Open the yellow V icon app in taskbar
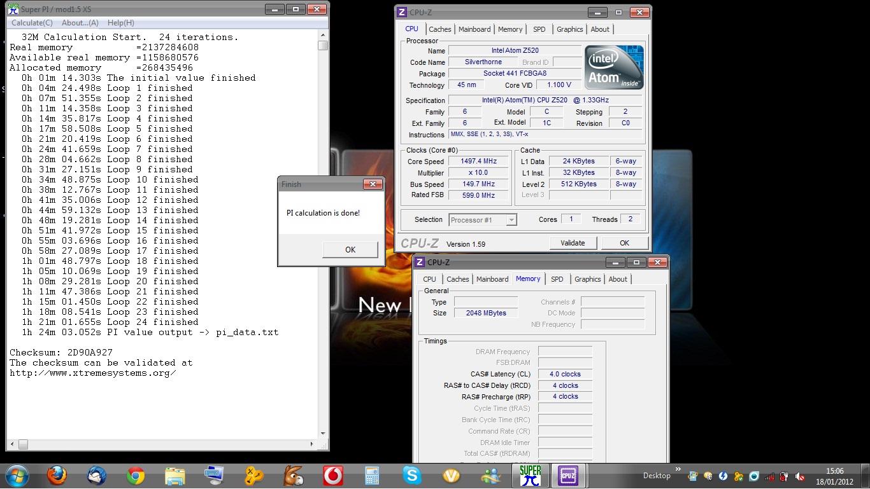870x489 pixels. pyautogui.click(x=452, y=476)
